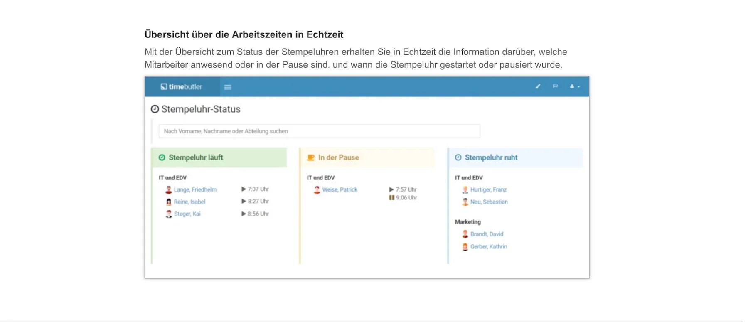748x322 pixels.
Task: Open the hamburger menu icon
Action: click(228, 87)
